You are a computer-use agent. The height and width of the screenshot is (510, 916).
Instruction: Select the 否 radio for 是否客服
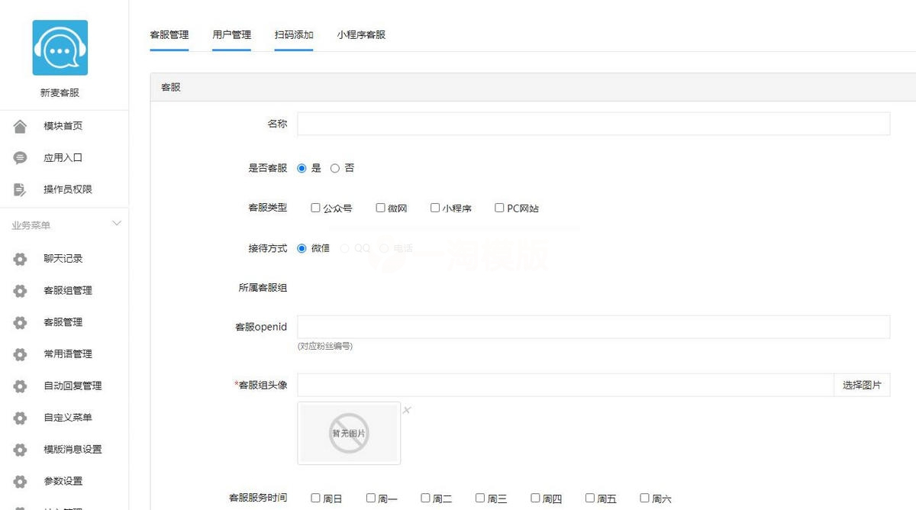(x=334, y=168)
